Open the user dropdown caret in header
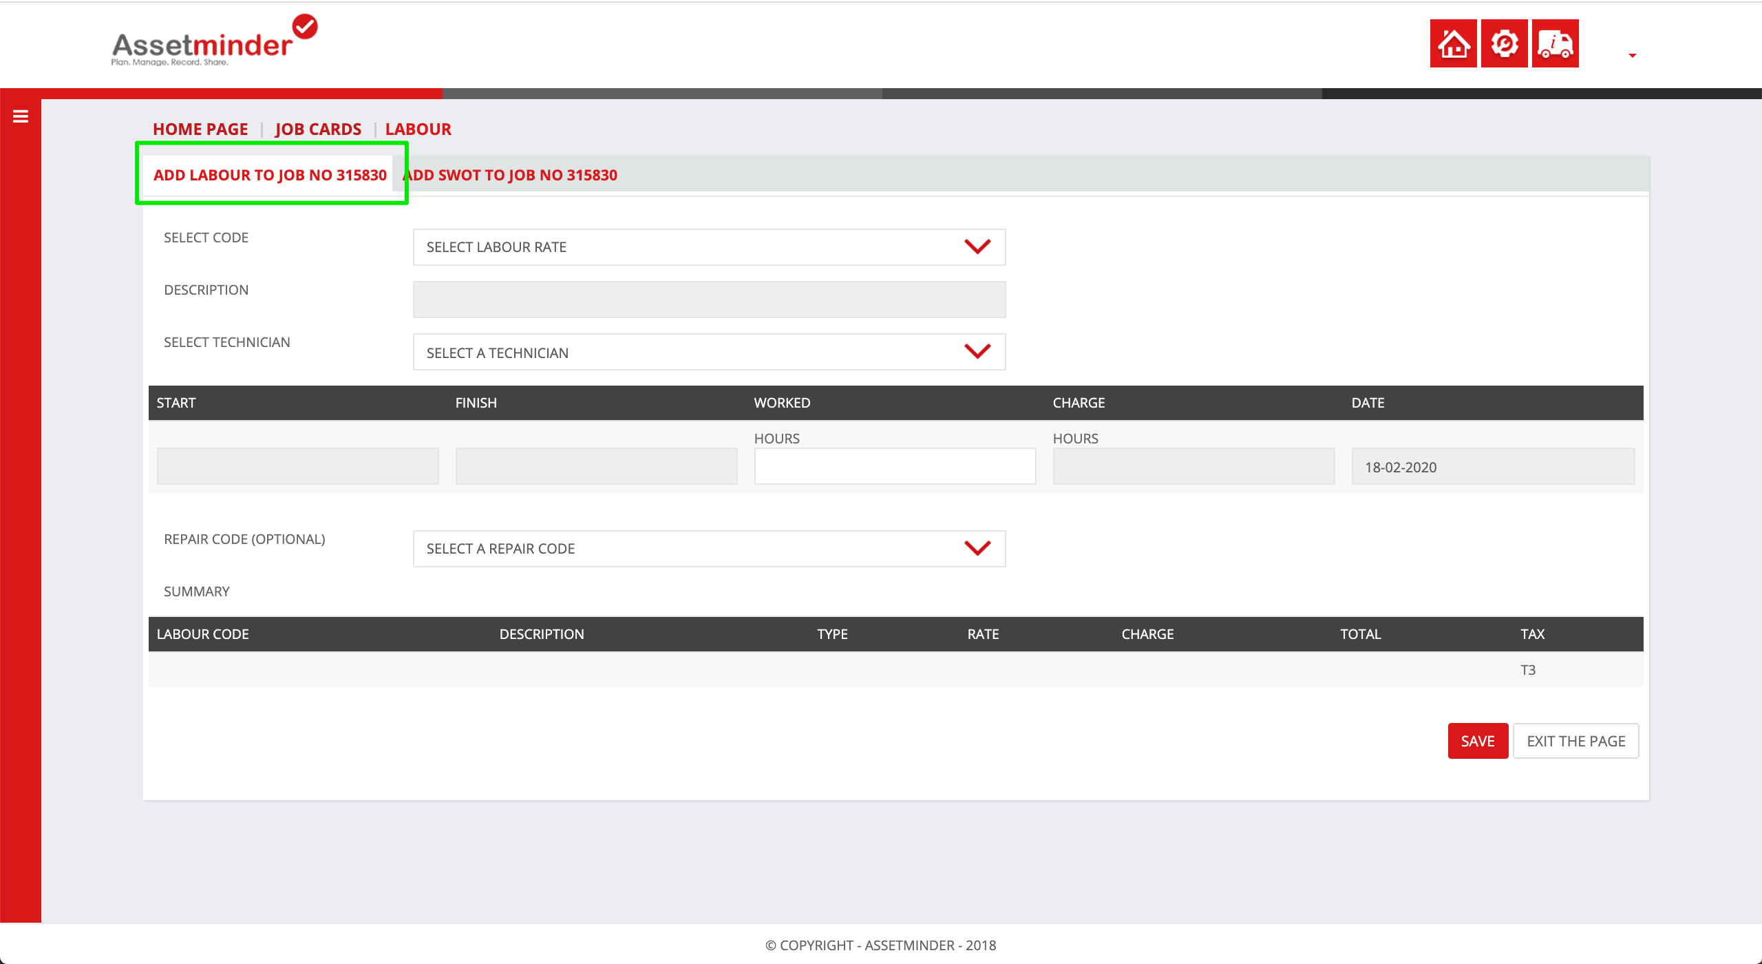 point(1632,56)
